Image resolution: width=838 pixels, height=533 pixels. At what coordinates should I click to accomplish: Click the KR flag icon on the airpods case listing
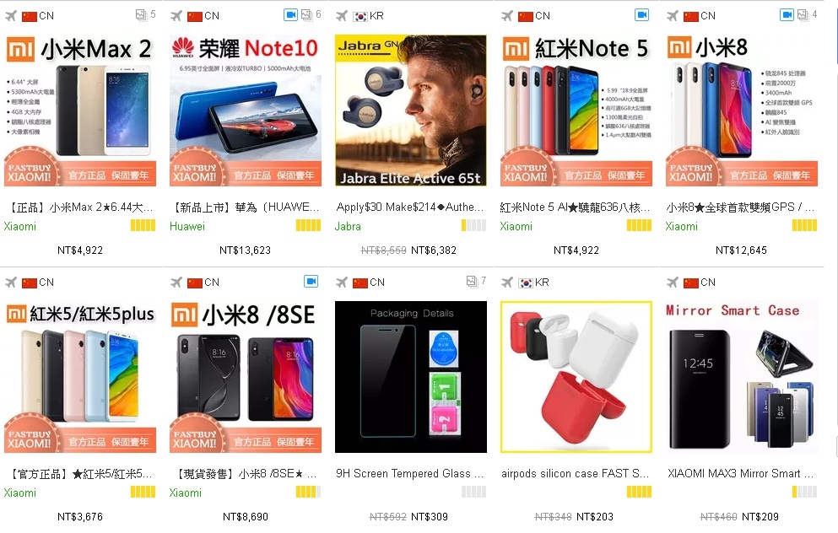[x=526, y=283]
